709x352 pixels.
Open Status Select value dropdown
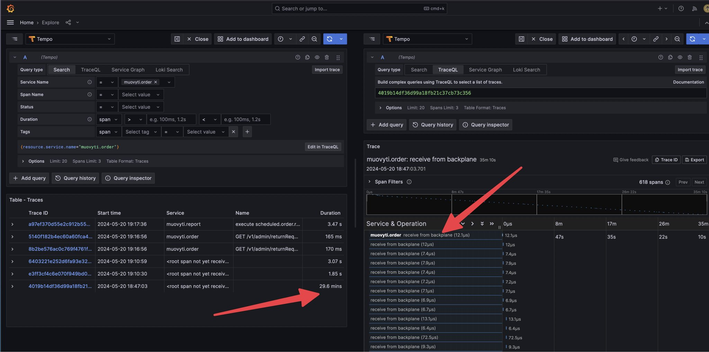coord(141,107)
